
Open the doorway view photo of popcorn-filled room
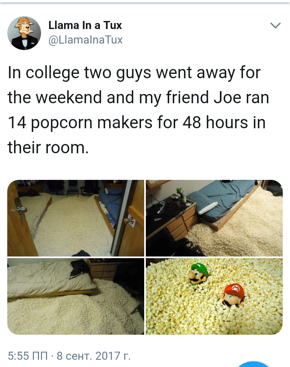(x=76, y=218)
